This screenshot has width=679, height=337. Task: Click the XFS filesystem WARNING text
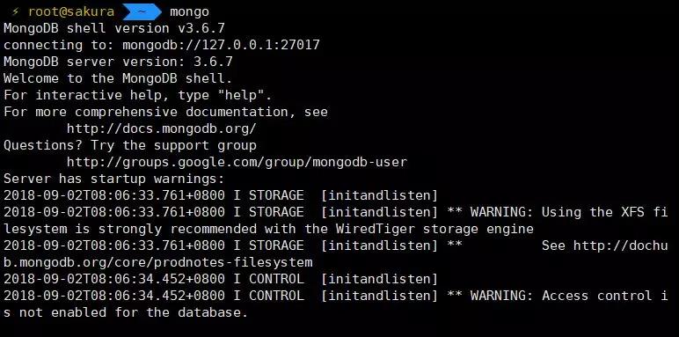pyautogui.click(x=336, y=221)
